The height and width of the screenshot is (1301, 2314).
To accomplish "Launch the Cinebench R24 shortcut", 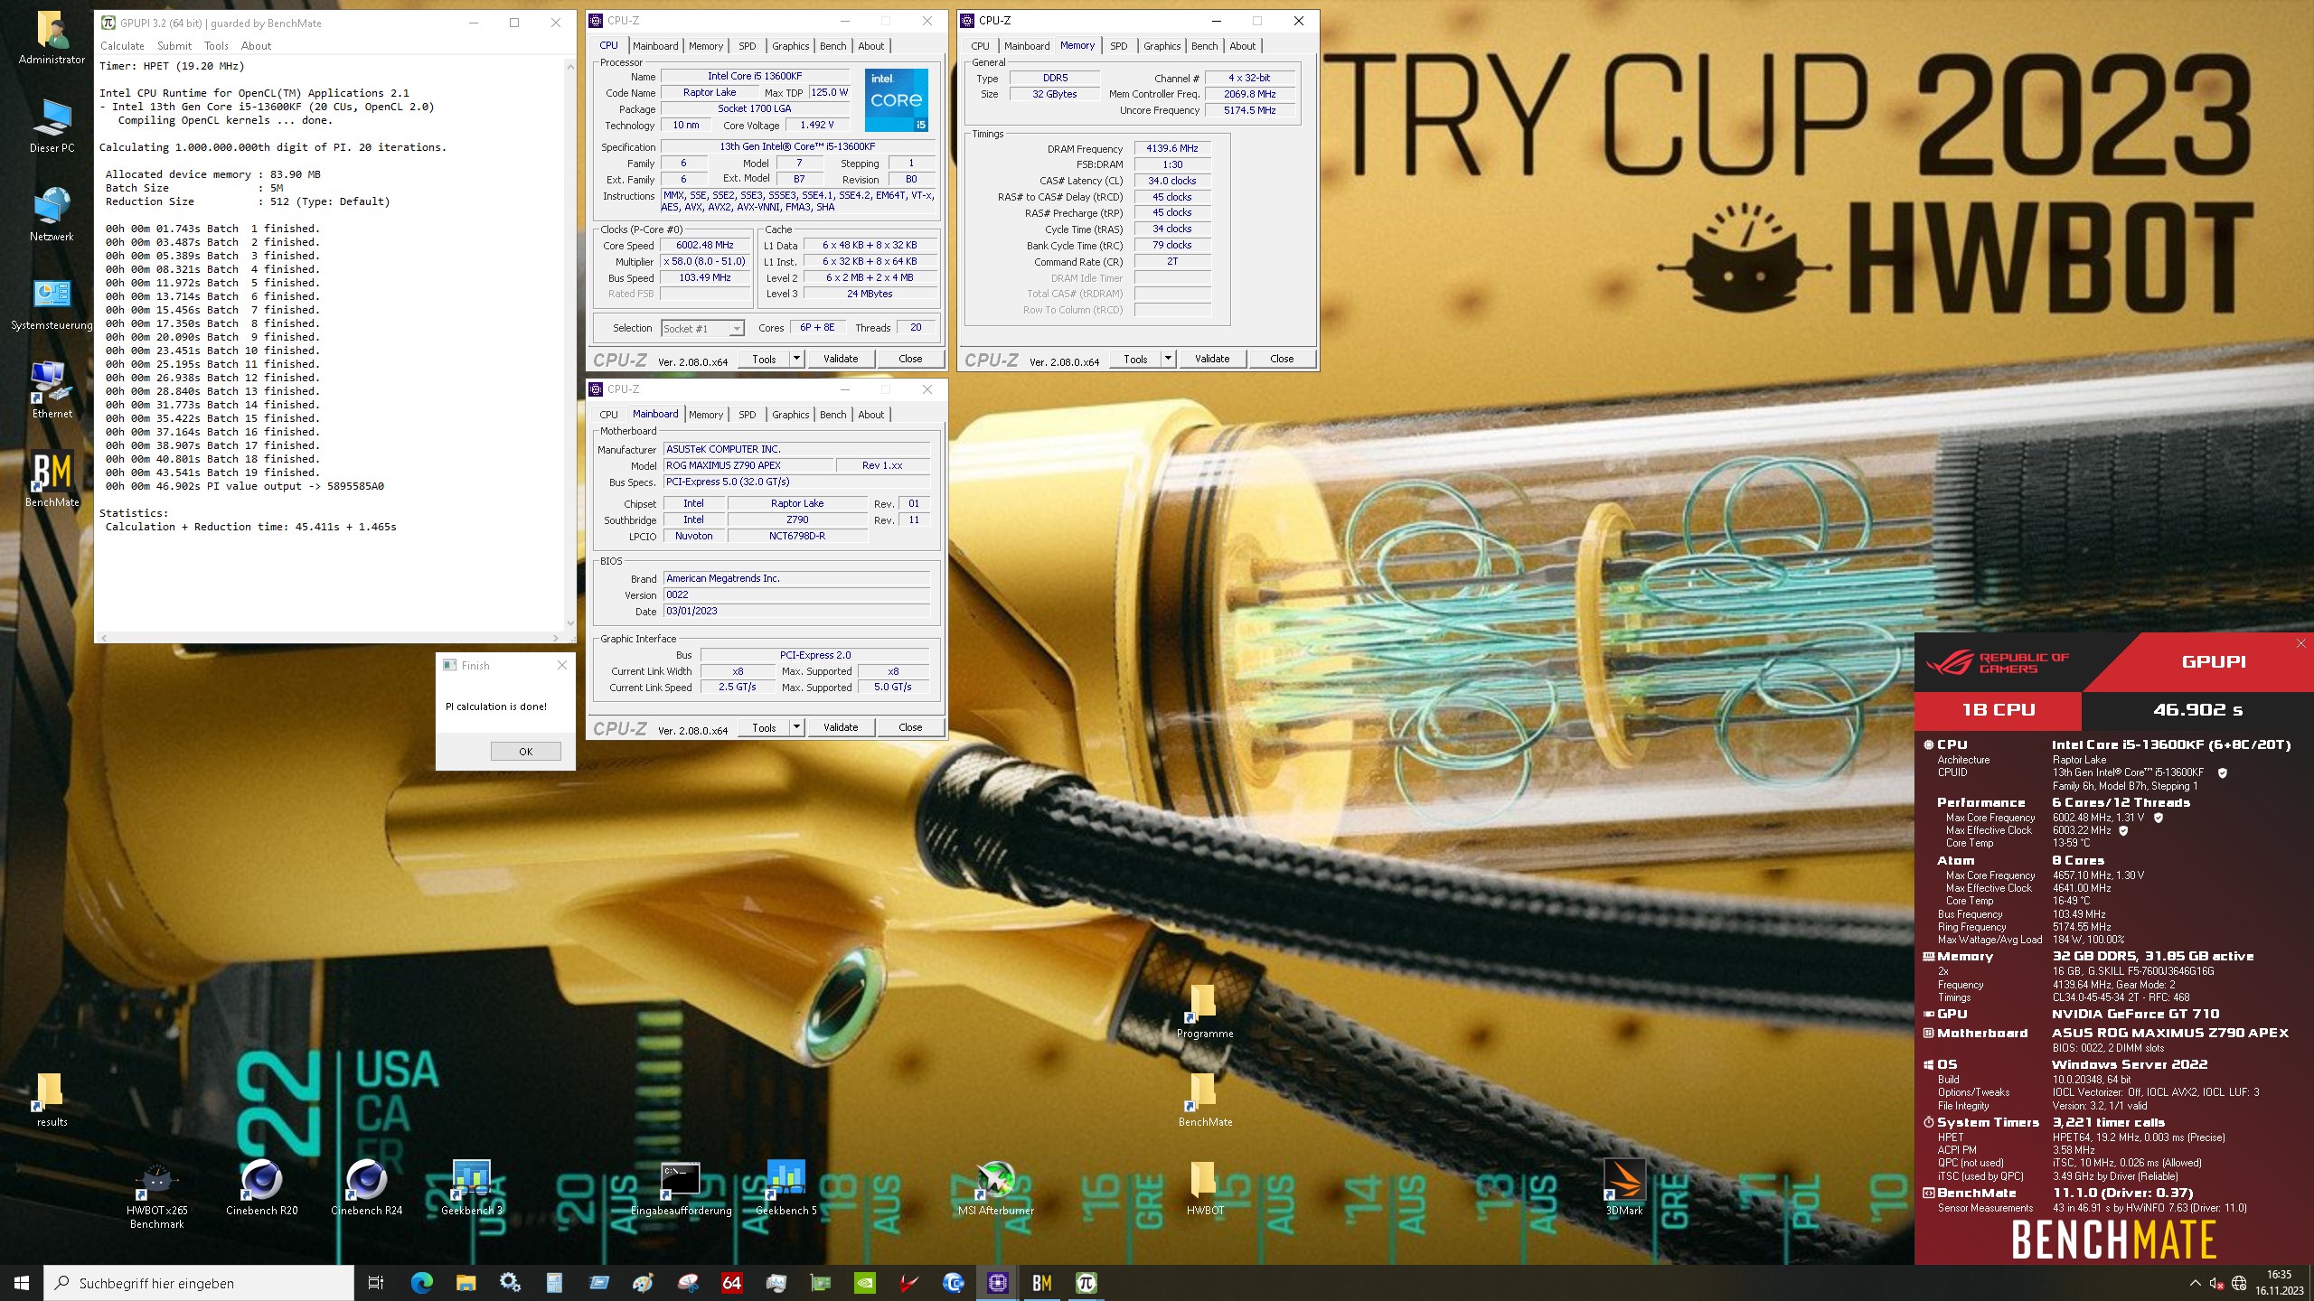I will click(366, 1187).
